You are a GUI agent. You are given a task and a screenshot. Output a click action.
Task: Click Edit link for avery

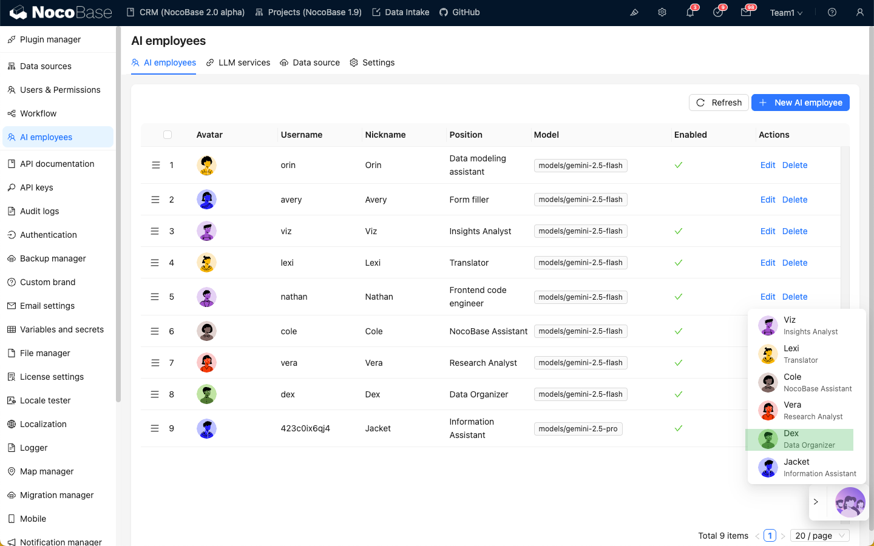tap(768, 200)
